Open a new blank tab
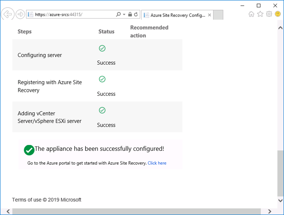The width and height of the screenshot is (284, 215). coord(218,15)
